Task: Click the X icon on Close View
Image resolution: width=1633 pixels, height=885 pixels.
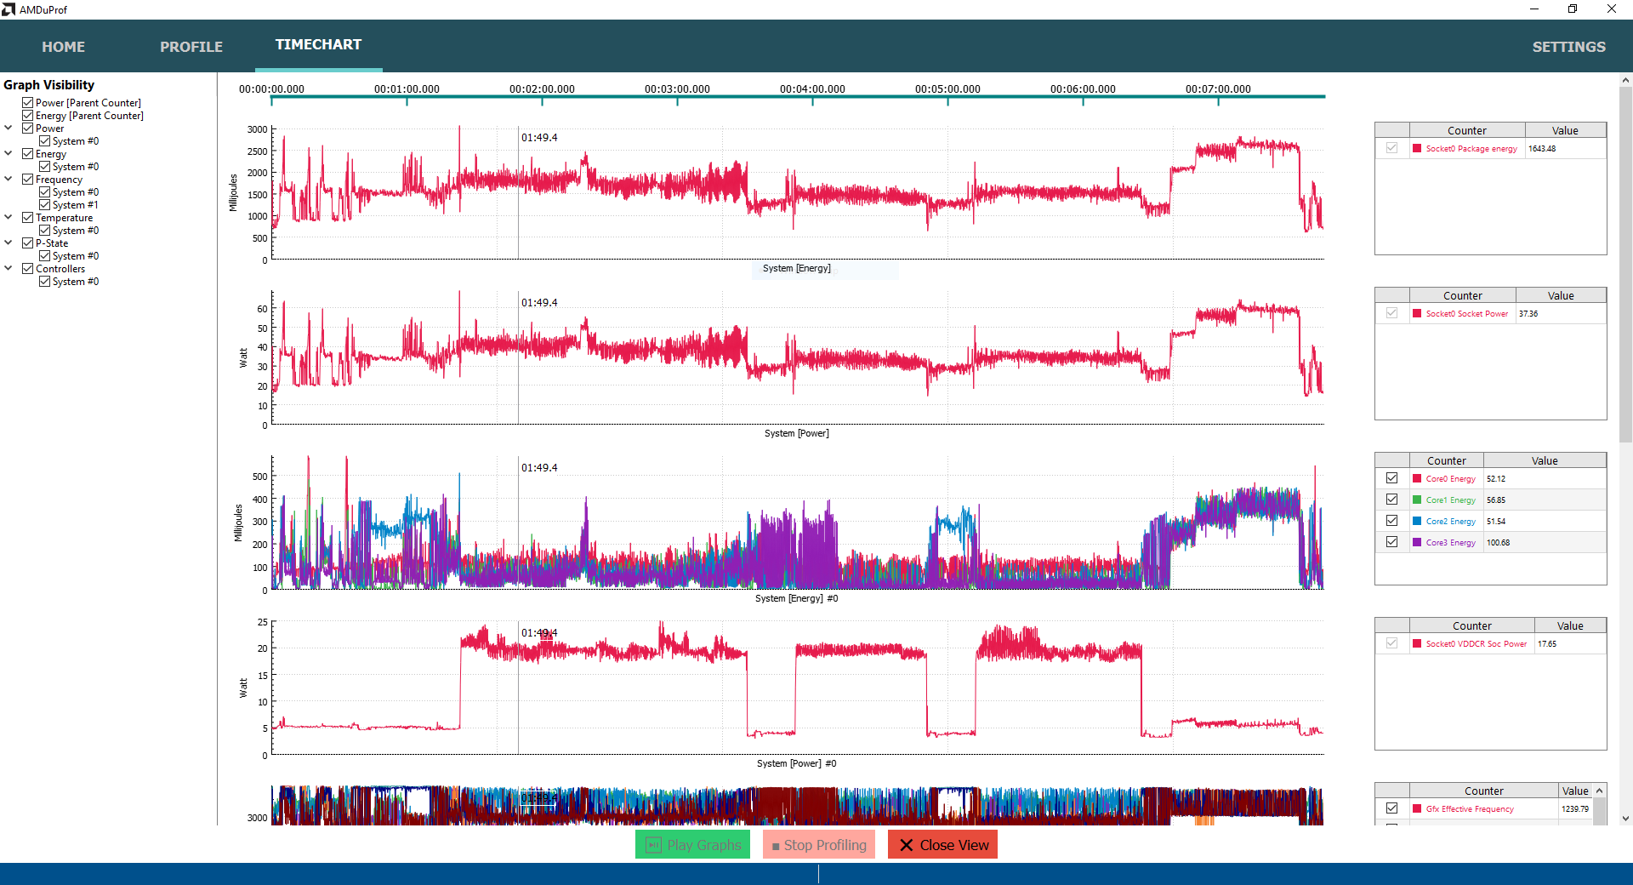Action: [907, 845]
